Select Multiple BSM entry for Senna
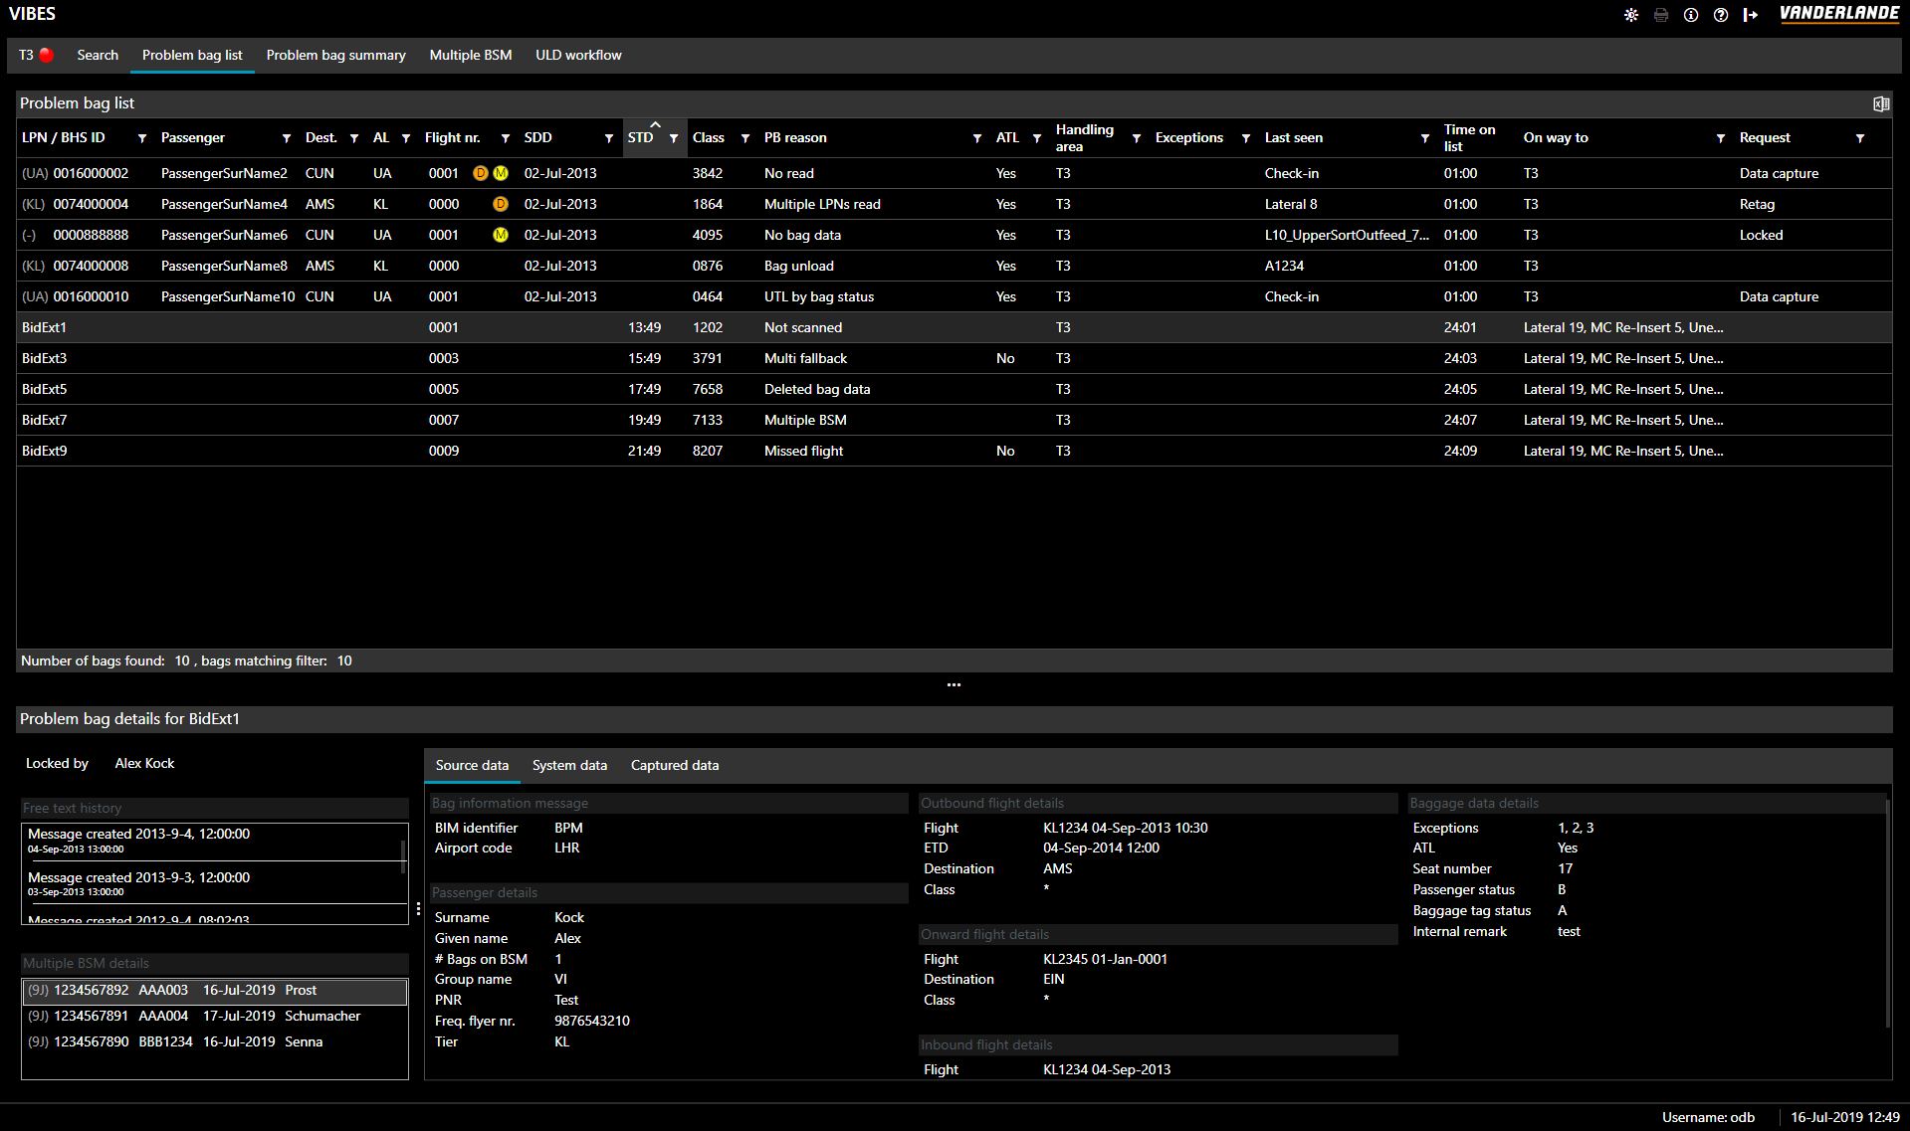1910x1131 pixels. point(215,1042)
